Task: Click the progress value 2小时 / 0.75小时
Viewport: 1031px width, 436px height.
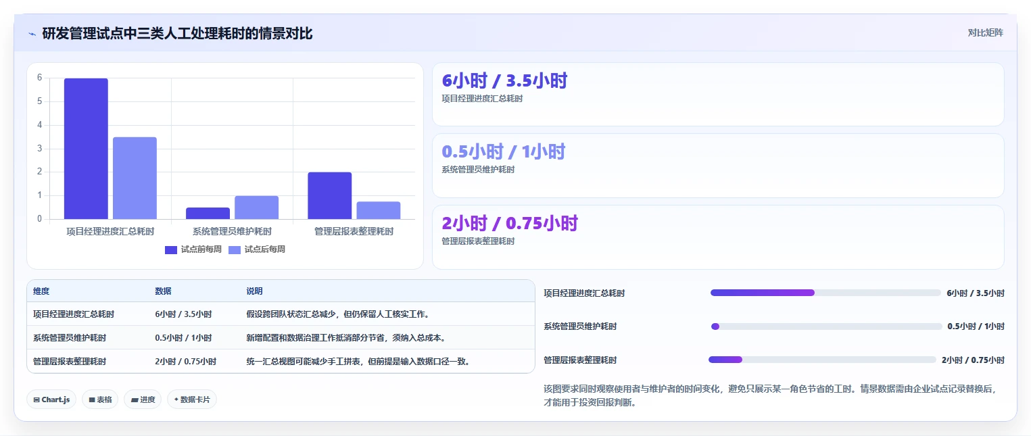Action: 973,360
